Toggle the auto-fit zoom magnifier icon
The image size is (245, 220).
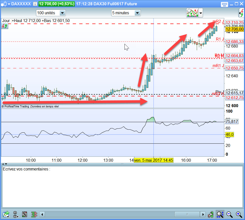(x=220, y=214)
